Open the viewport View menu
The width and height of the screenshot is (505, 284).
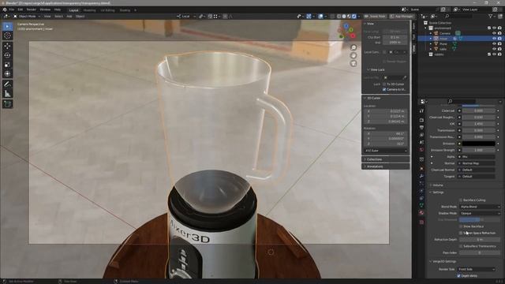tap(47, 16)
